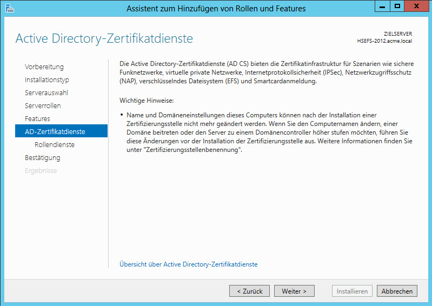432x306 pixels.
Task: Click the disabled Ergebnisse step
Action: click(x=41, y=171)
